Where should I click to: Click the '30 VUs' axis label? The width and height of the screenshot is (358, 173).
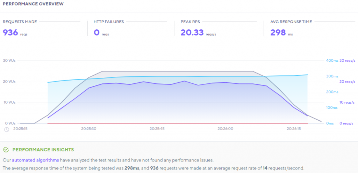pos(9,61)
